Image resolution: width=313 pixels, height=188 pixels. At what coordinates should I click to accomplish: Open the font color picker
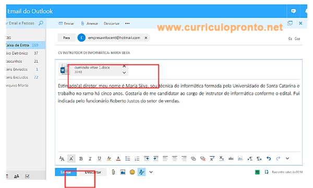click(118, 158)
